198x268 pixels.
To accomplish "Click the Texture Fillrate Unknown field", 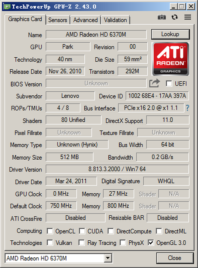I will coord(163,132).
